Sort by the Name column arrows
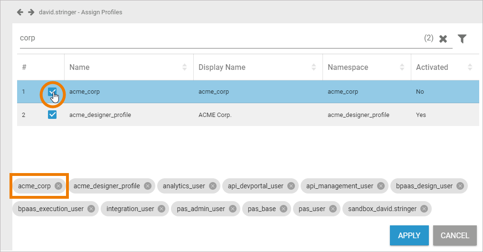This screenshot has width=483, height=252. click(185, 68)
